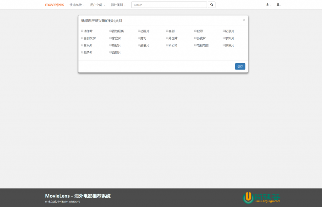
Task: Check the 冒险经历 checkbox
Action: click(x=110, y=31)
